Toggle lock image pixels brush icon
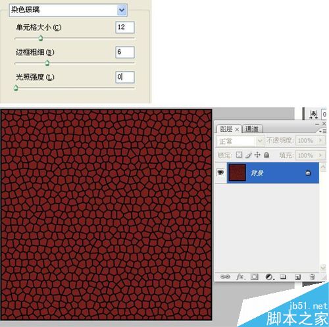The height and width of the screenshot is (327, 329). (248, 155)
